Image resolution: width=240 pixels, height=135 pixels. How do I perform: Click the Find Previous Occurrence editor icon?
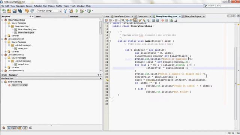coord(127,20)
